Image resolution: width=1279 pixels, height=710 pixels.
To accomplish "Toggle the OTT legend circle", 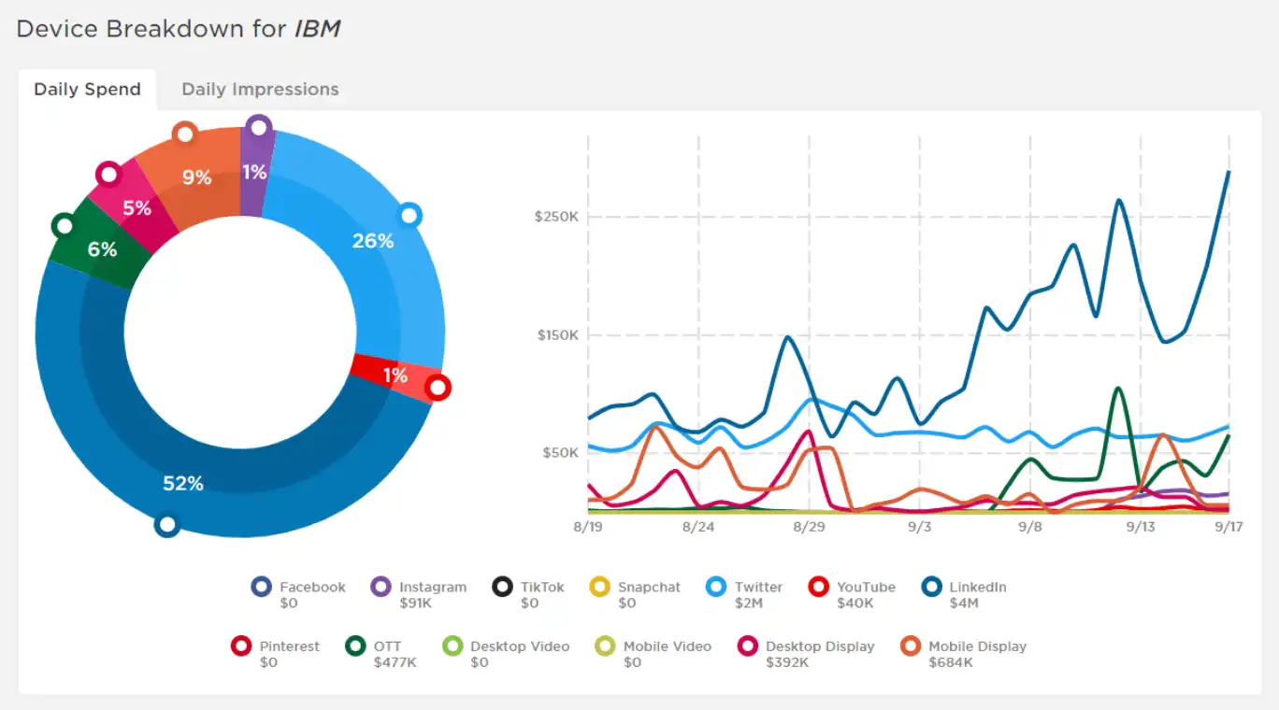I will (x=355, y=646).
